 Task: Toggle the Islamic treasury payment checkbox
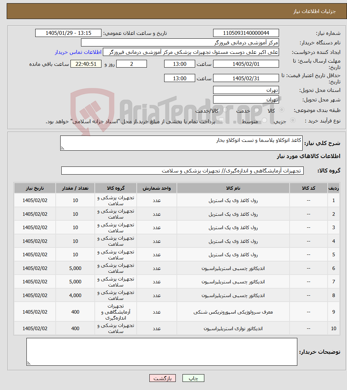tap(221, 120)
